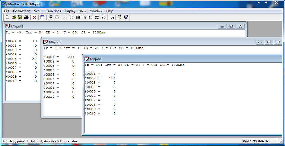Click the 06 write single register button
This screenshot has width=285, height=146.
click(x=78, y=17)
